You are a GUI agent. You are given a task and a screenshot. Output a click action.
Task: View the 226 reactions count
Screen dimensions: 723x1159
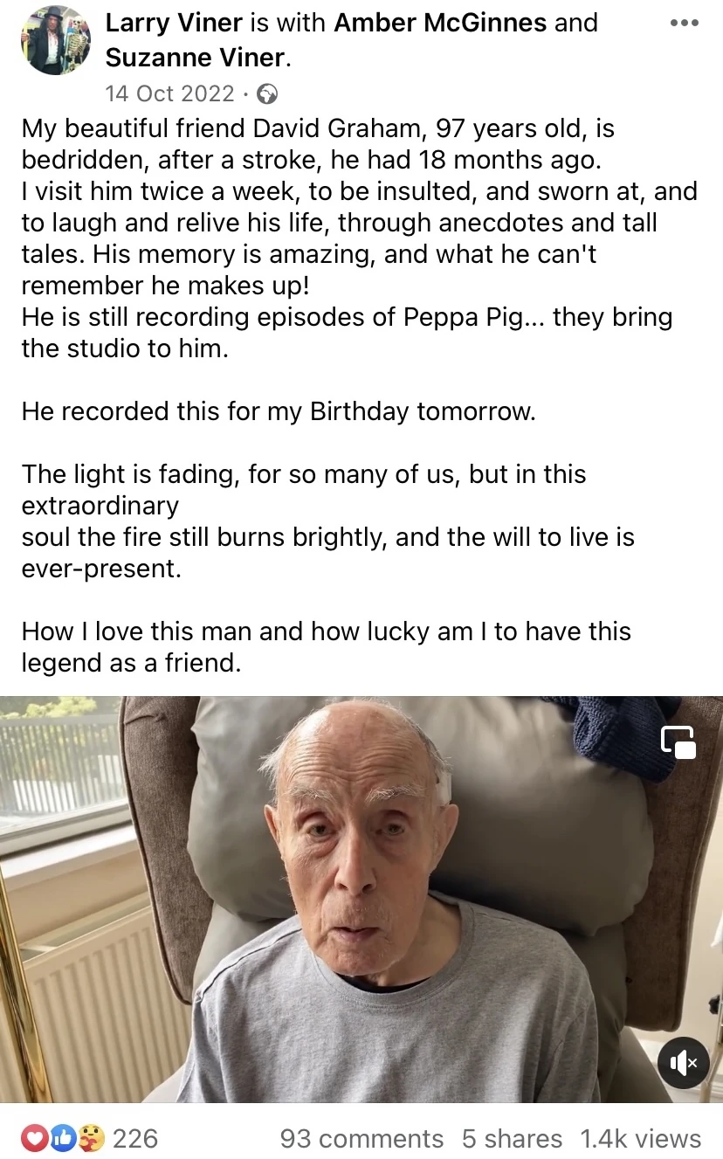[135, 1138]
